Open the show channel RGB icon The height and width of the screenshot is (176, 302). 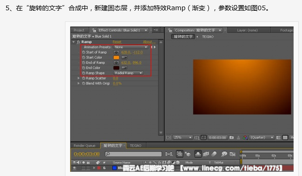(x=245, y=137)
